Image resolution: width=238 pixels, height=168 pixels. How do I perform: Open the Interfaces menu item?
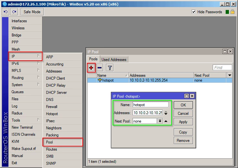pos(25,21)
